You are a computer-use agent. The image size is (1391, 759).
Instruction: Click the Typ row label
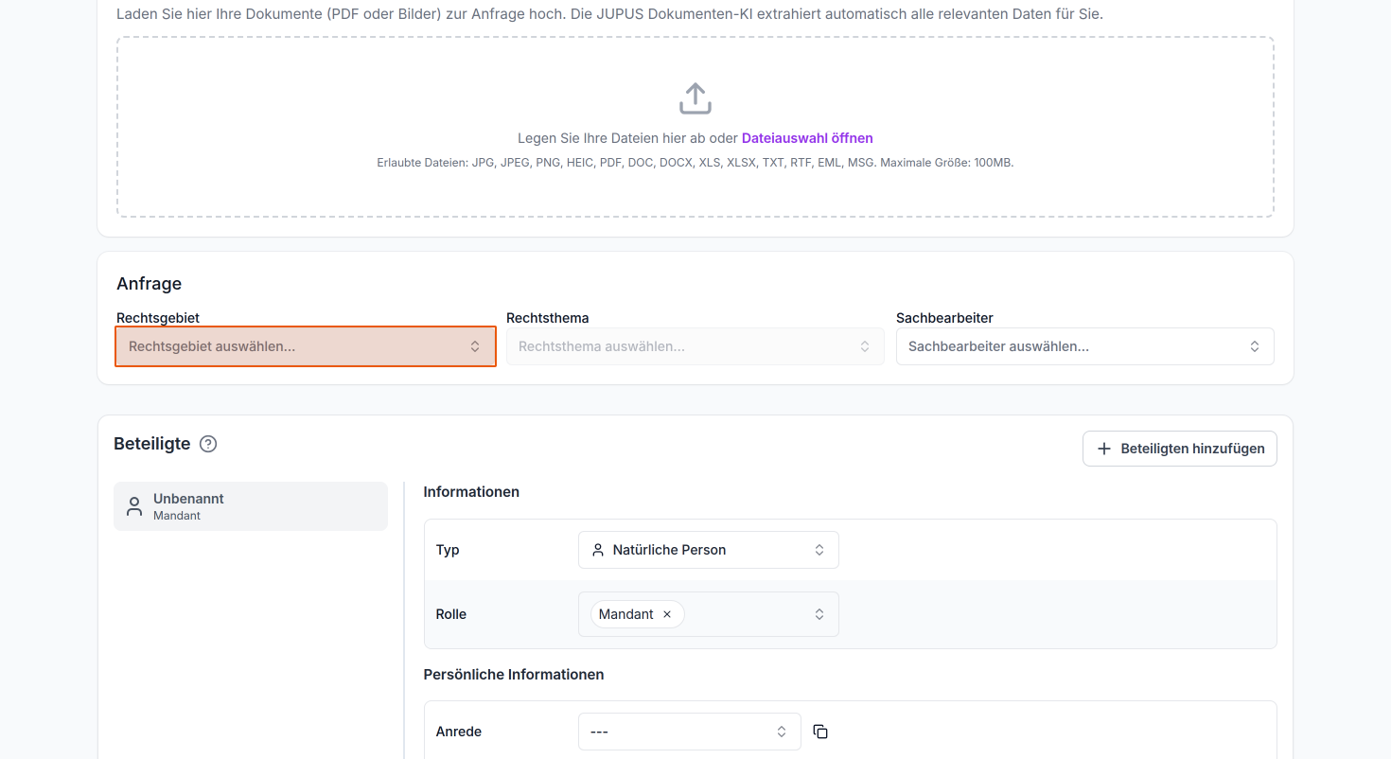(x=448, y=550)
